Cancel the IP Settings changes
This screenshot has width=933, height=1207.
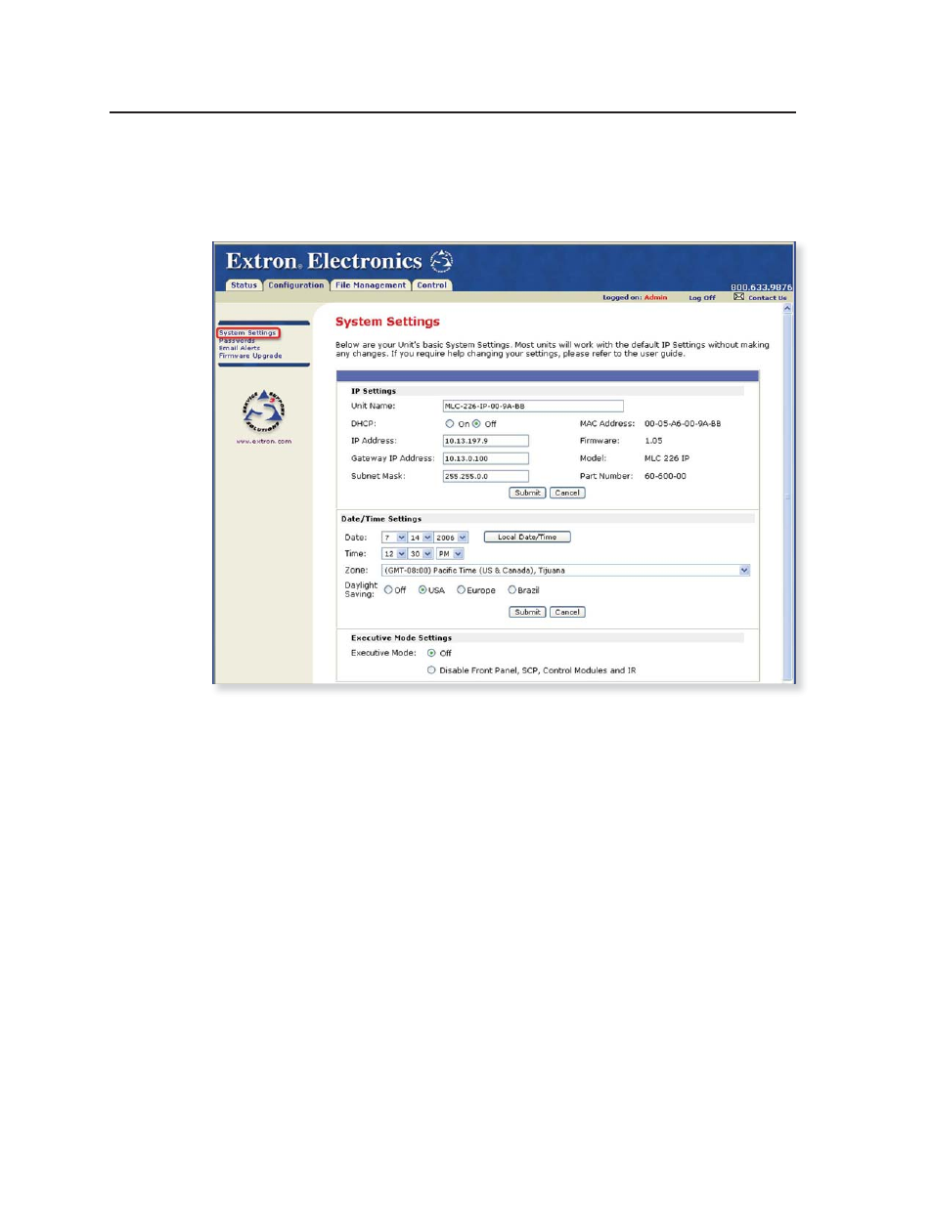567,493
